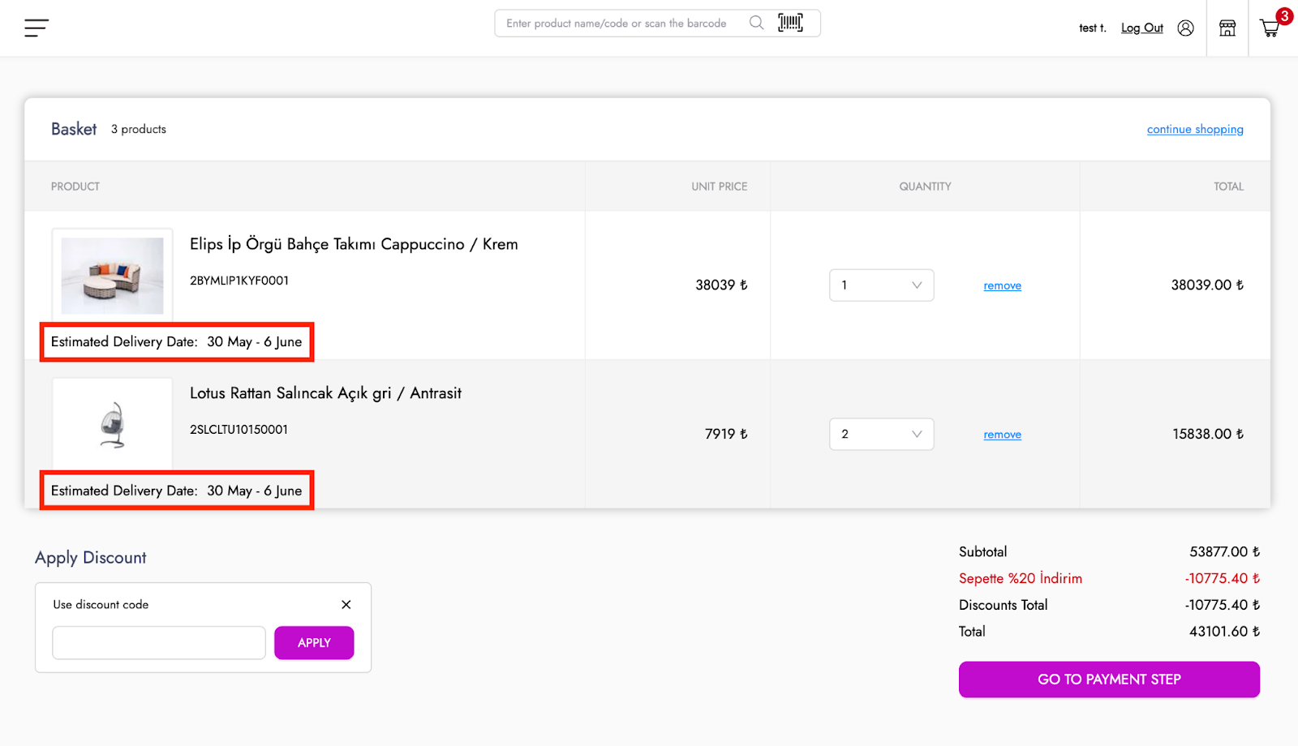Click the store icon in header
1298x746 pixels.
tap(1227, 28)
